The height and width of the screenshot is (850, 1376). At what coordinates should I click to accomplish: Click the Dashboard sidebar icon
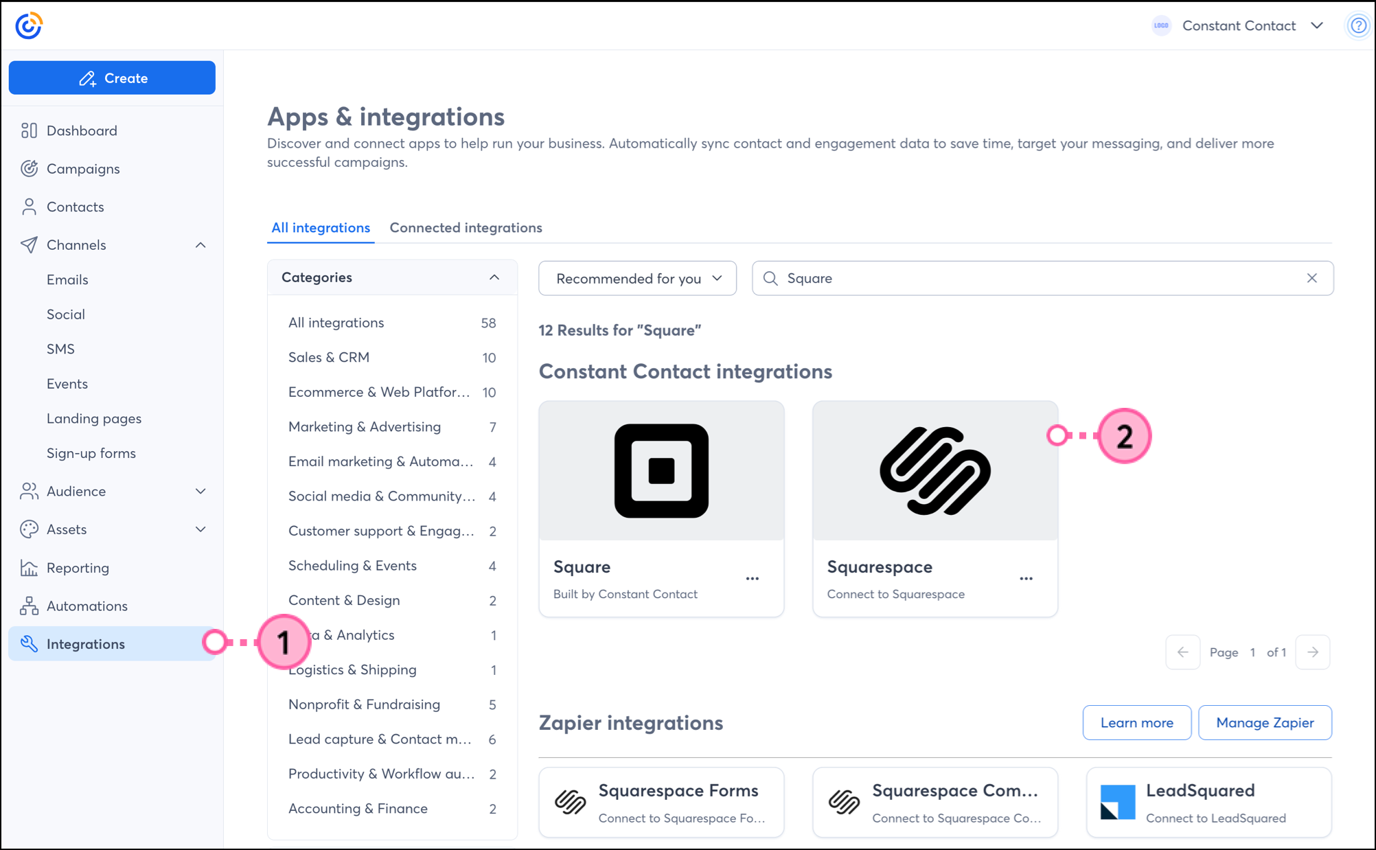[x=29, y=130]
